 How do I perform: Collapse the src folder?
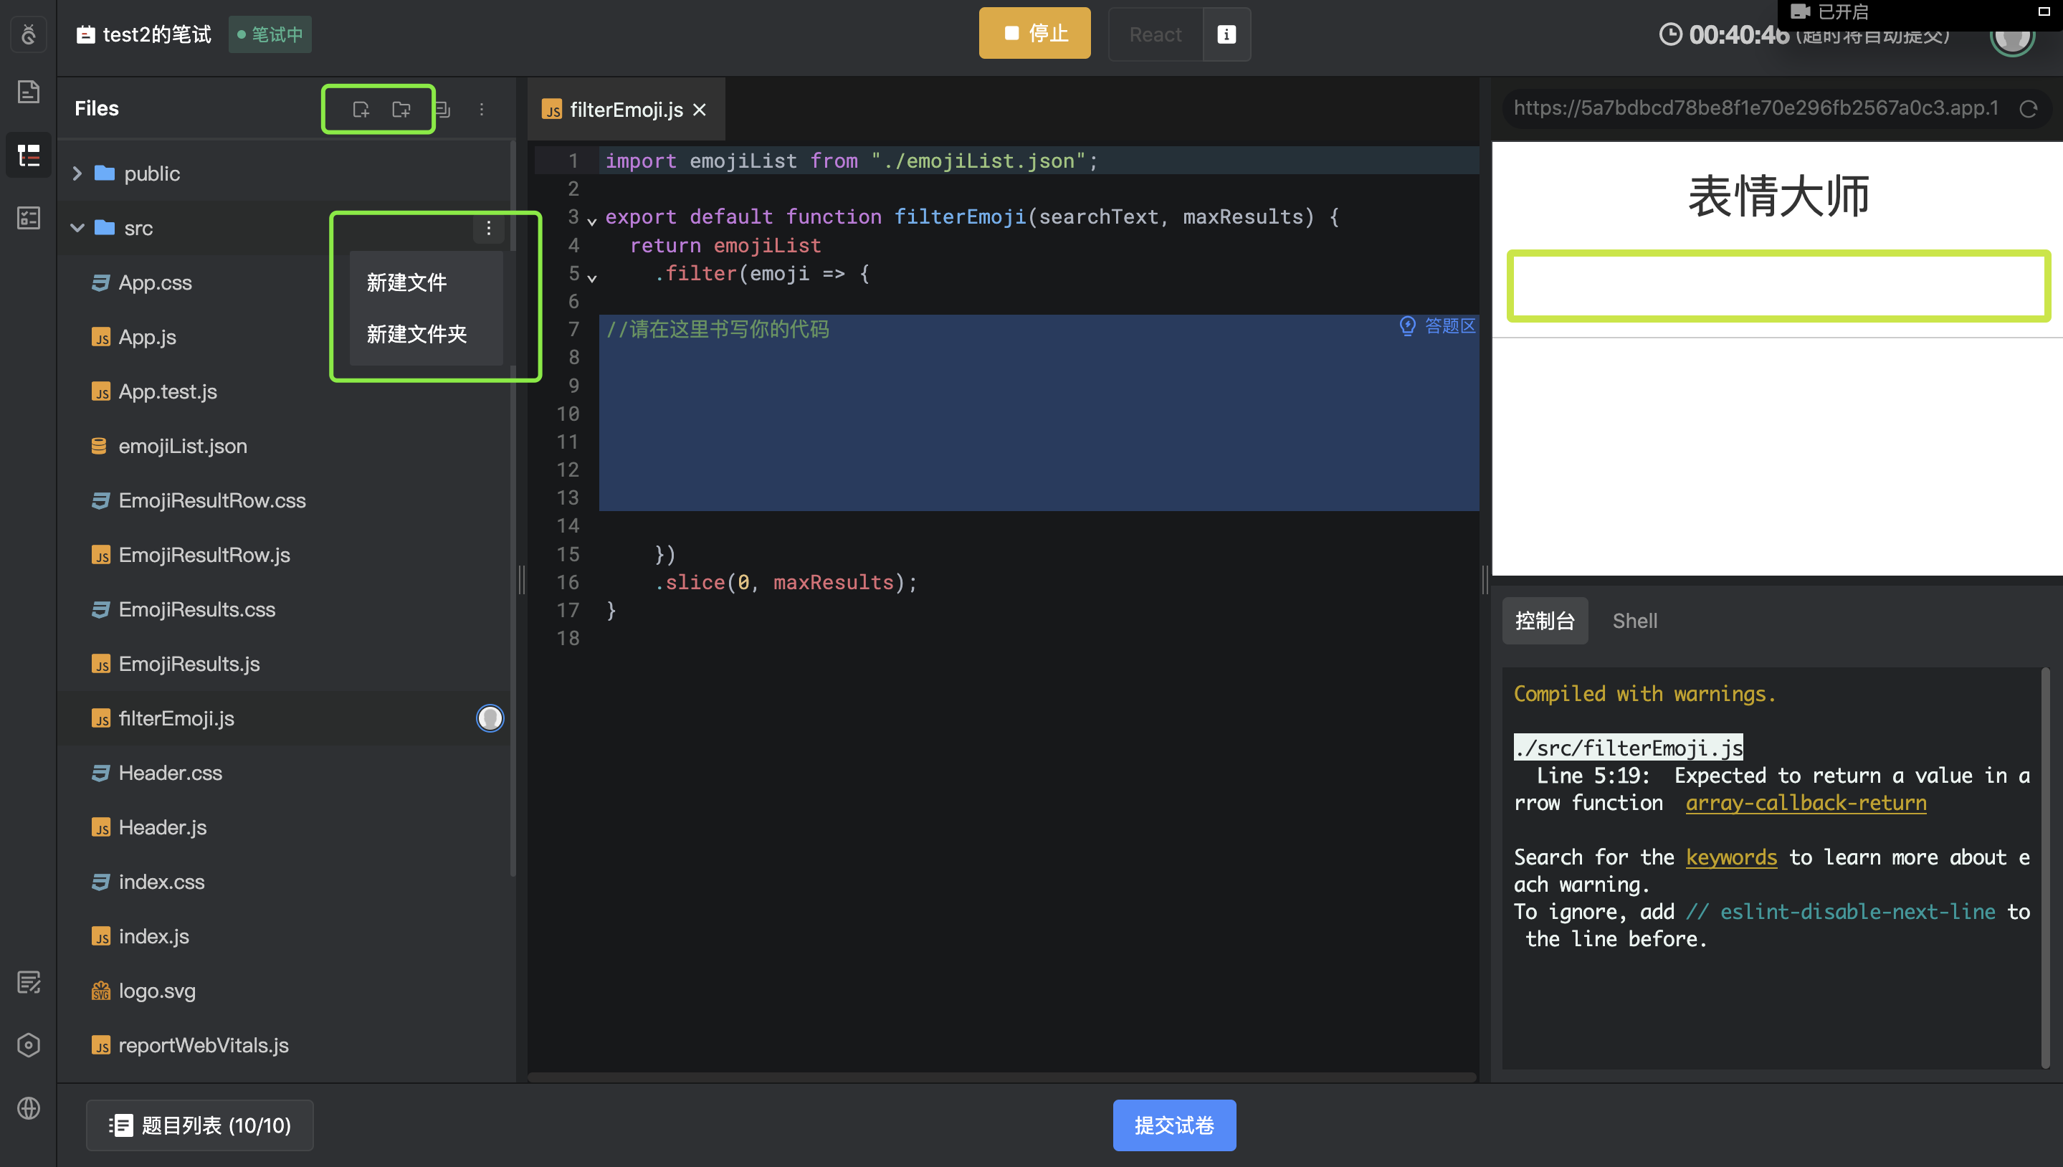(77, 229)
